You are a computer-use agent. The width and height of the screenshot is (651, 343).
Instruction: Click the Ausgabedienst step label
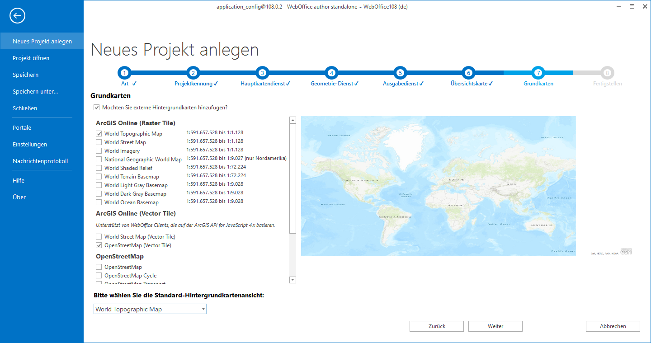[x=401, y=84]
